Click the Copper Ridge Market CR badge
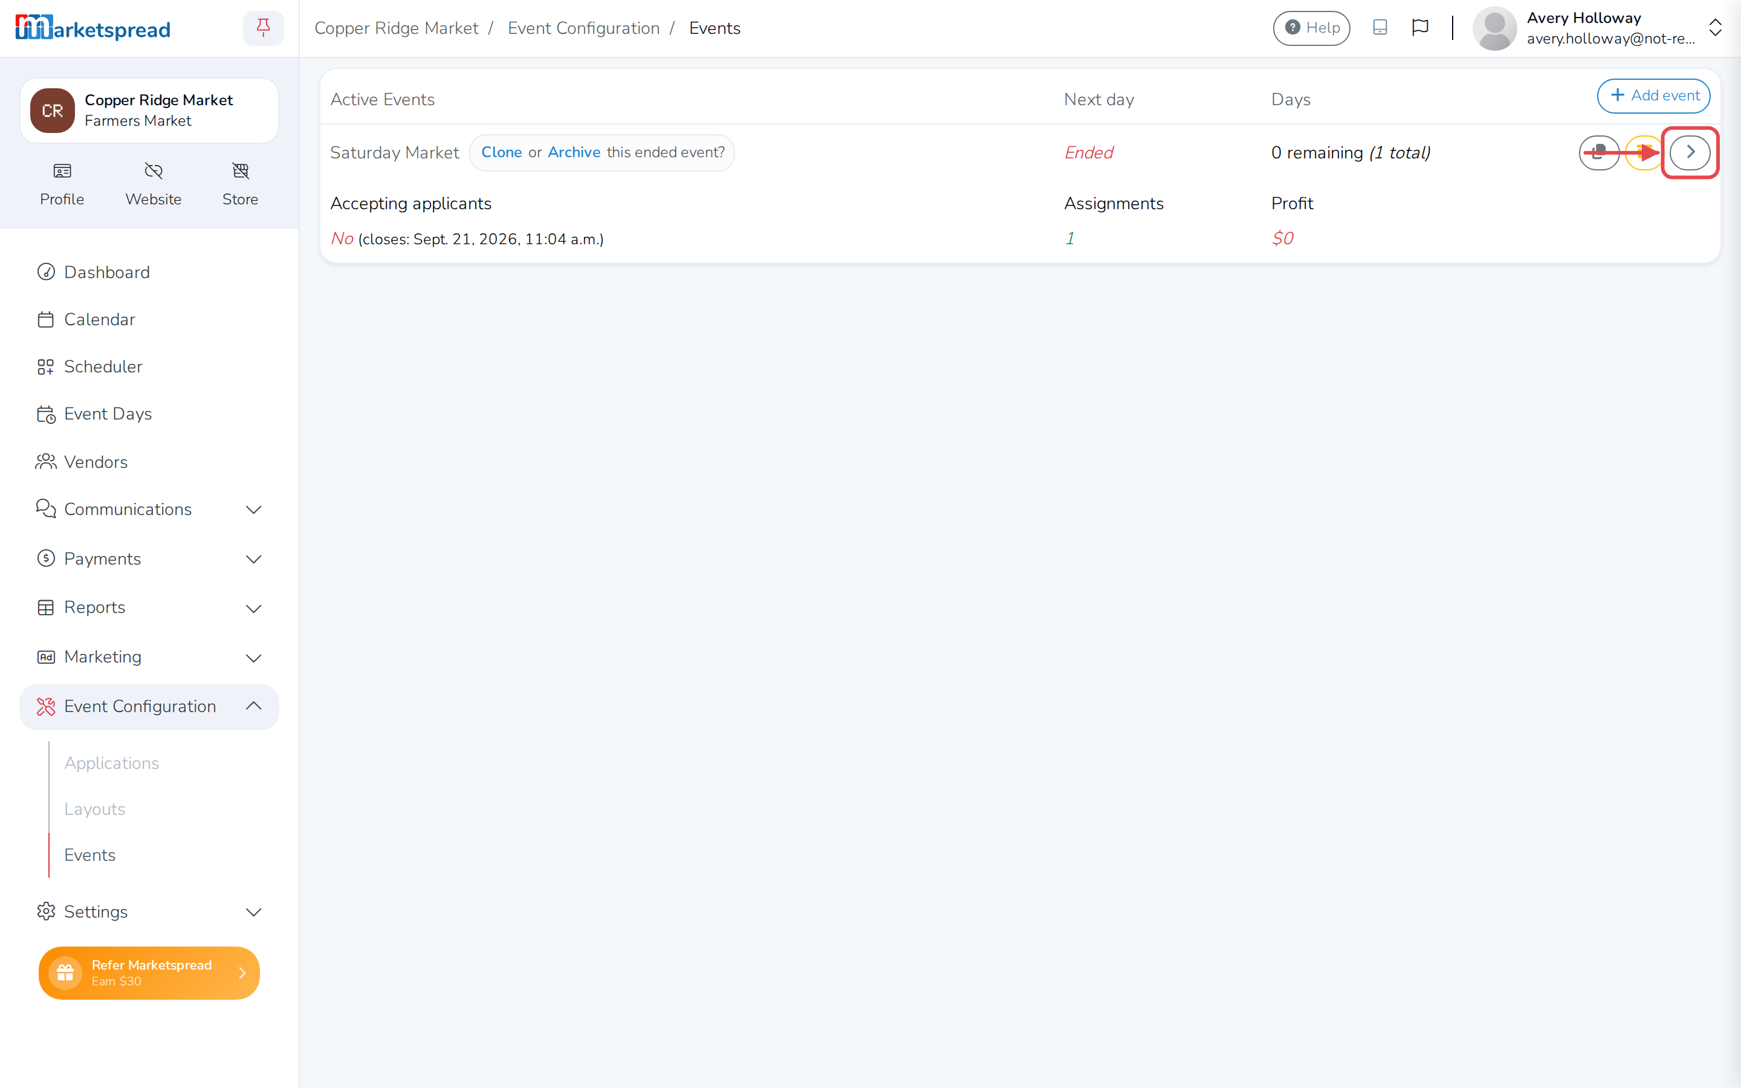This screenshot has height=1088, width=1741. pyautogui.click(x=53, y=110)
